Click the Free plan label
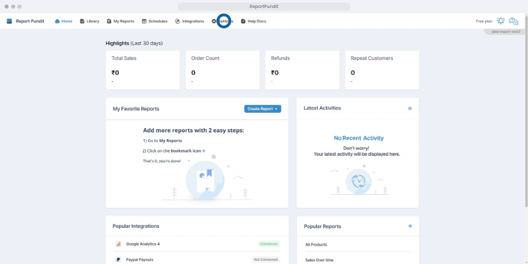This screenshot has height=264, width=528. (484, 21)
